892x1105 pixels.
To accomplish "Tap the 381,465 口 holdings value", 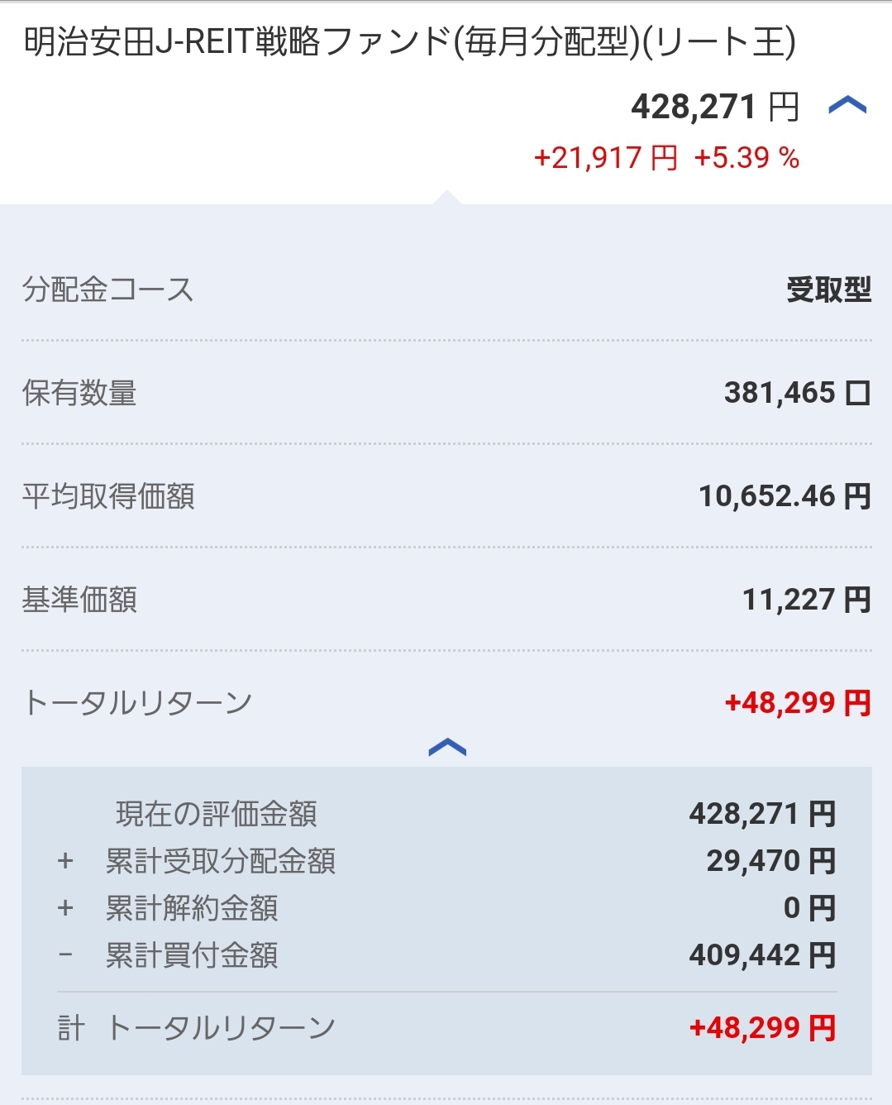I will pyautogui.click(x=797, y=393).
